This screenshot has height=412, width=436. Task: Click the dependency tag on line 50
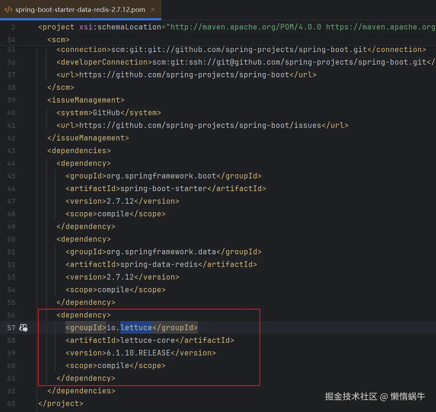[x=84, y=239]
